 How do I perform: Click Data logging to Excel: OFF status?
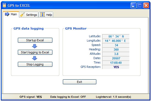[68, 97]
